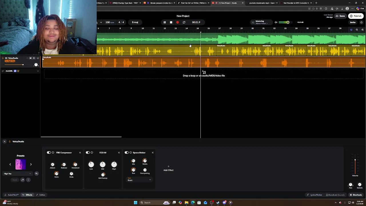The width and height of the screenshot is (366, 206).
Task: Toggle the EQ3-M effect on/off
Action: [x=87, y=152]
